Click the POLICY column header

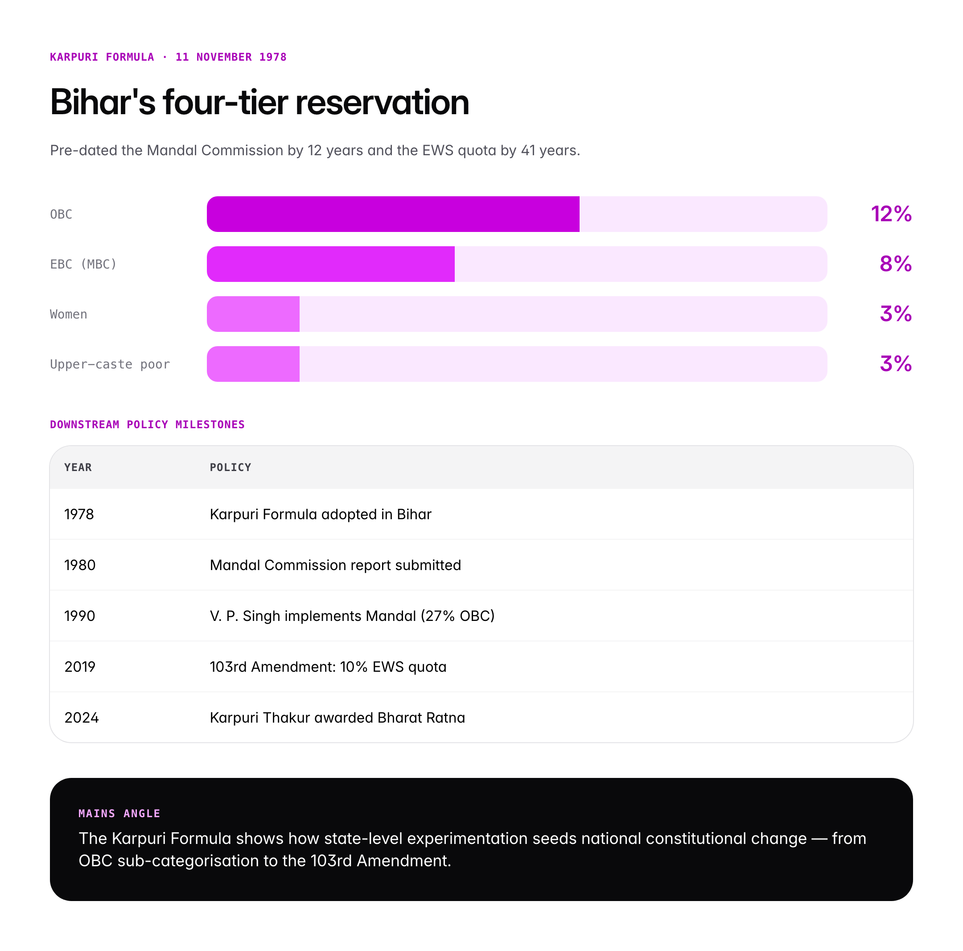[230, 467]
